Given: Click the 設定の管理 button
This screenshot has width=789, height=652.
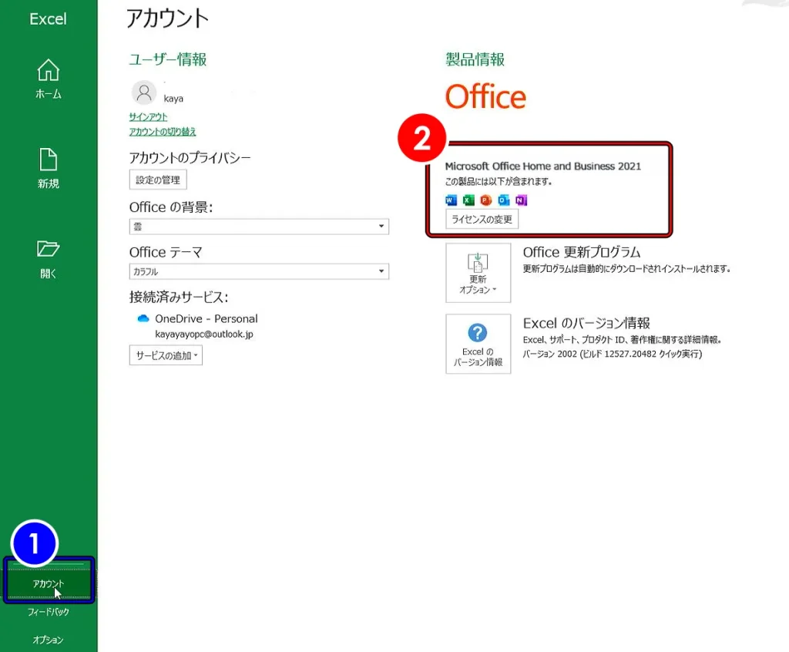Looking at the screenshot, I should (x=158, y=180).
